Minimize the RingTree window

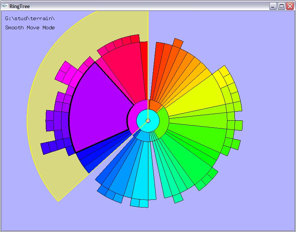click(273, 6)
